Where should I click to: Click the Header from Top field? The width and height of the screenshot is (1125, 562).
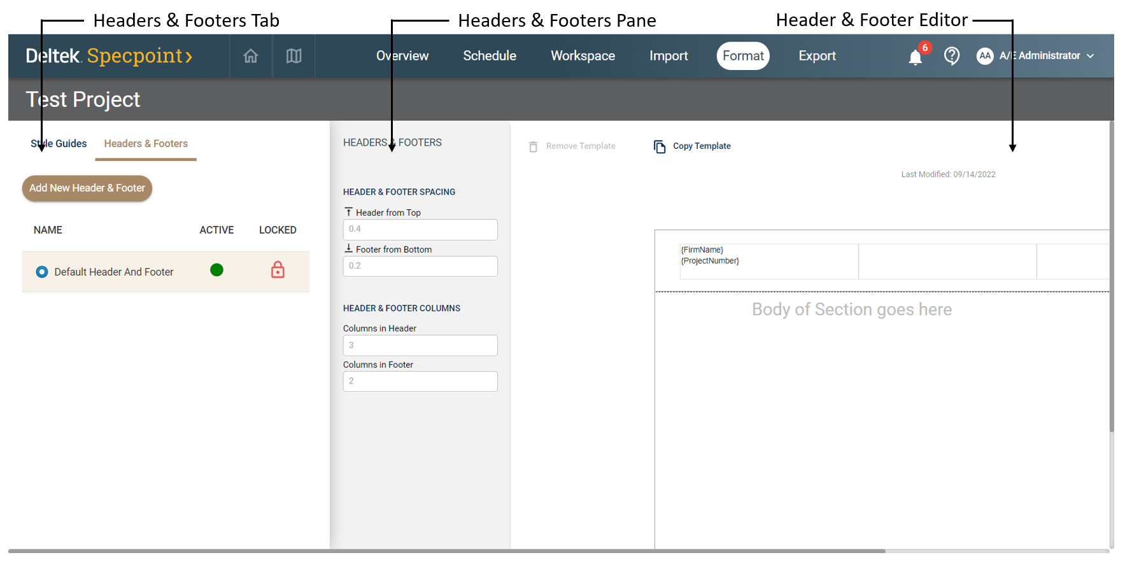click(420, 229)
